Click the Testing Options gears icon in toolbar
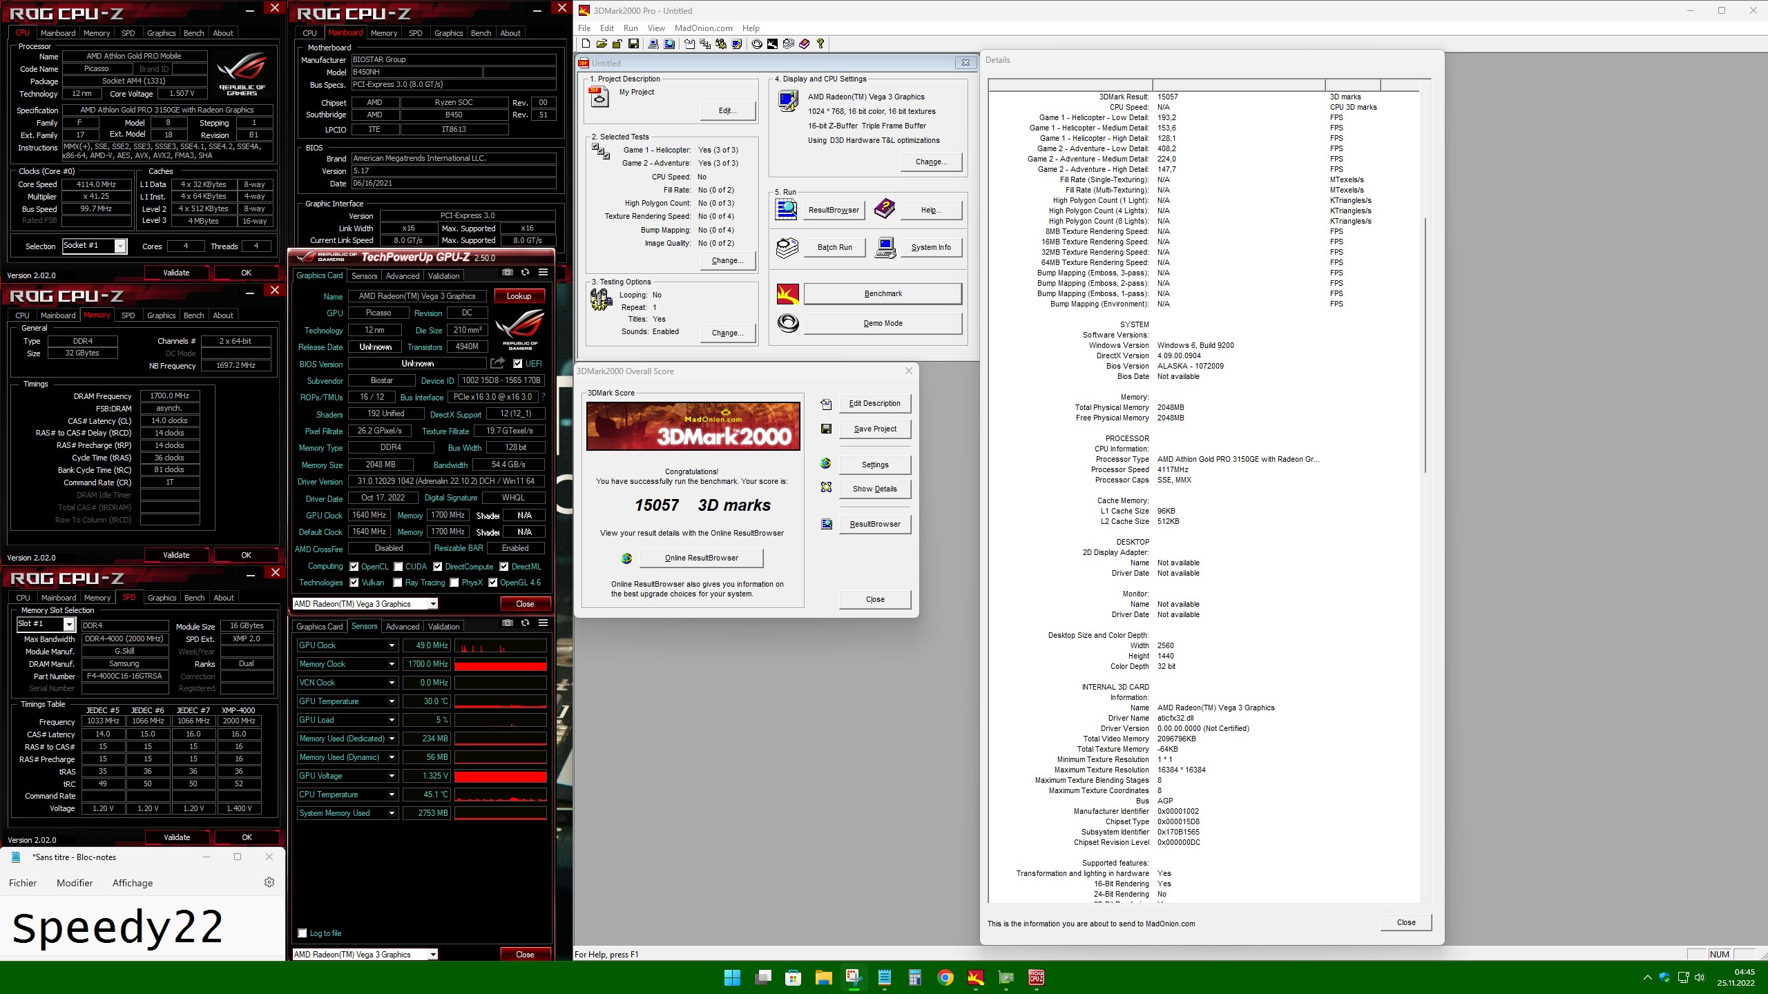Image resolution: width=1768 pixels, height=994 pixels. (x=721, y=43)
